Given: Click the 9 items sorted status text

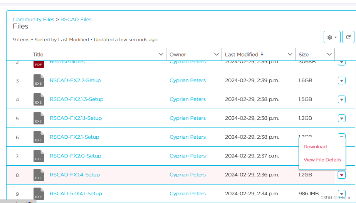Looking at the screenshot, I should [x=85, y=40].
